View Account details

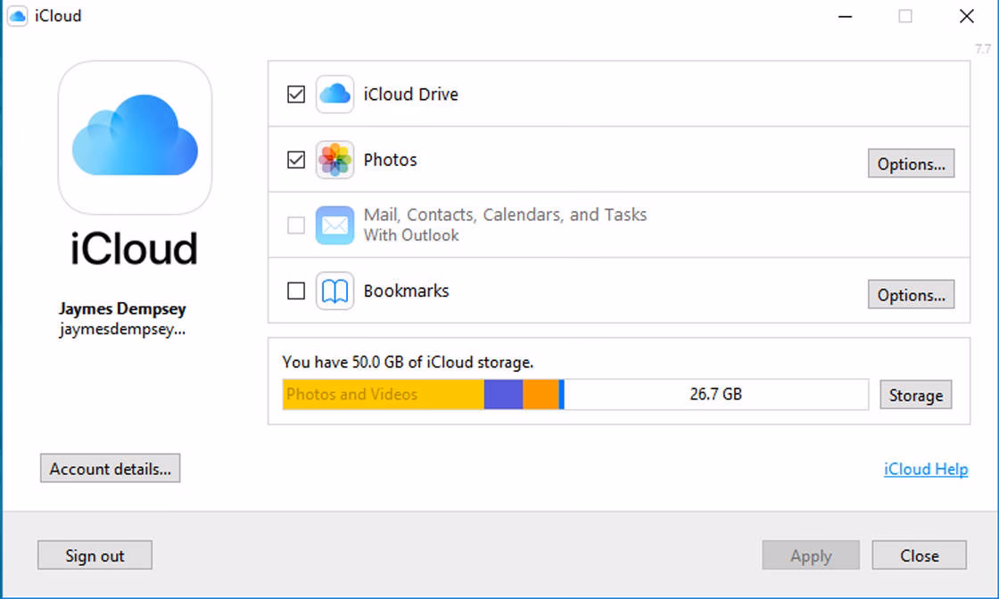pos(110,468)
